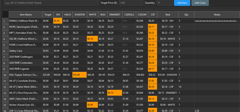Select the 2020 RMR Challengers cell
This screenshot has width=240, height=112.
point(26,57)
